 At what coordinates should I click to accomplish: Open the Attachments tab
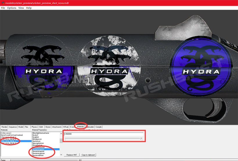click(57, 127)
